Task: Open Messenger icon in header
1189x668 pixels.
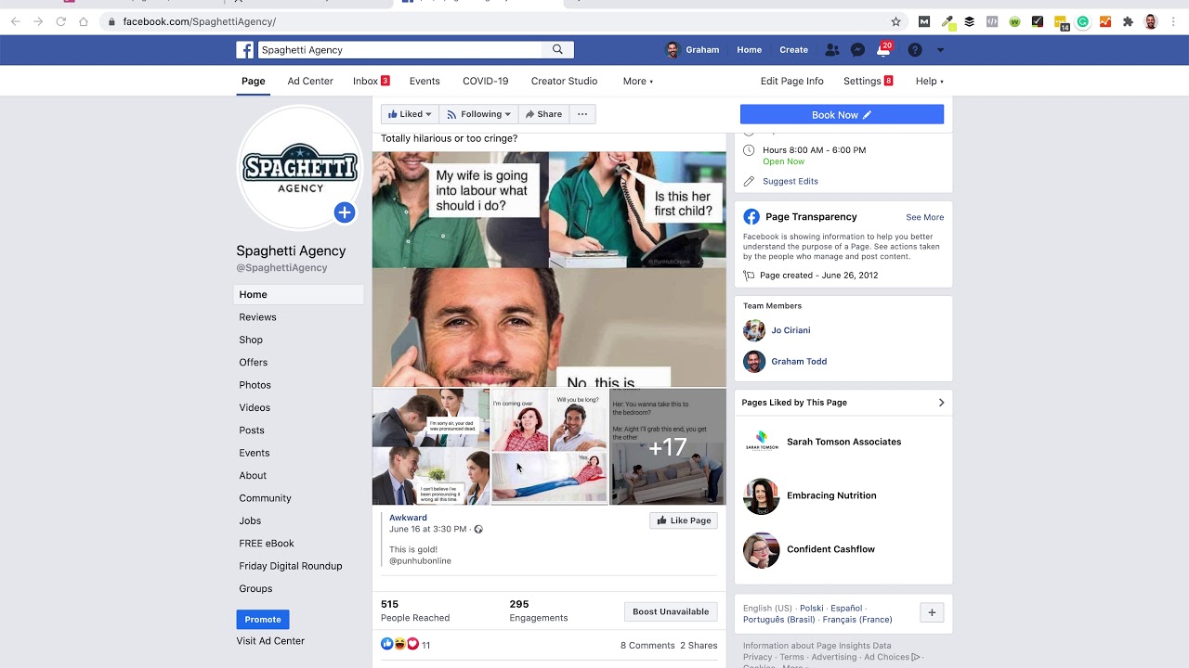Action: [x=858, y=50]
